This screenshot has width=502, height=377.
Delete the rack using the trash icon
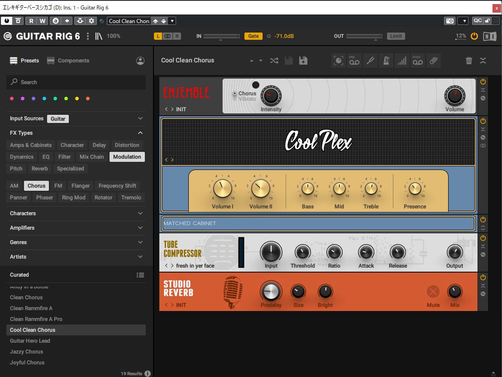(469, 60)
